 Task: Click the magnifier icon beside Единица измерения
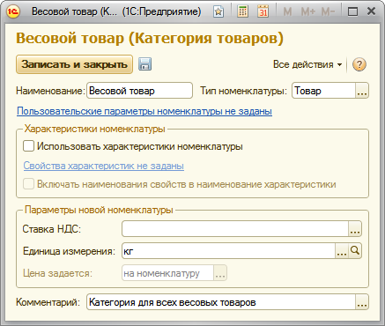[x=355, y=250]
